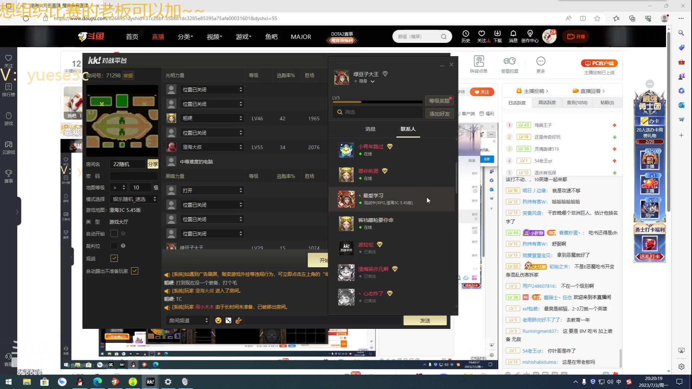Click the red 关注 follow button
This screenshot has width=692, height=389.
click(x=482, y=92)
